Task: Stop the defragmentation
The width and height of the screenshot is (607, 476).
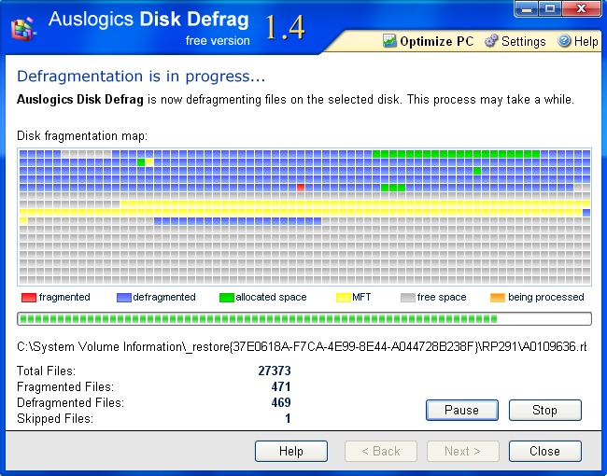Action: pos(544,410)
